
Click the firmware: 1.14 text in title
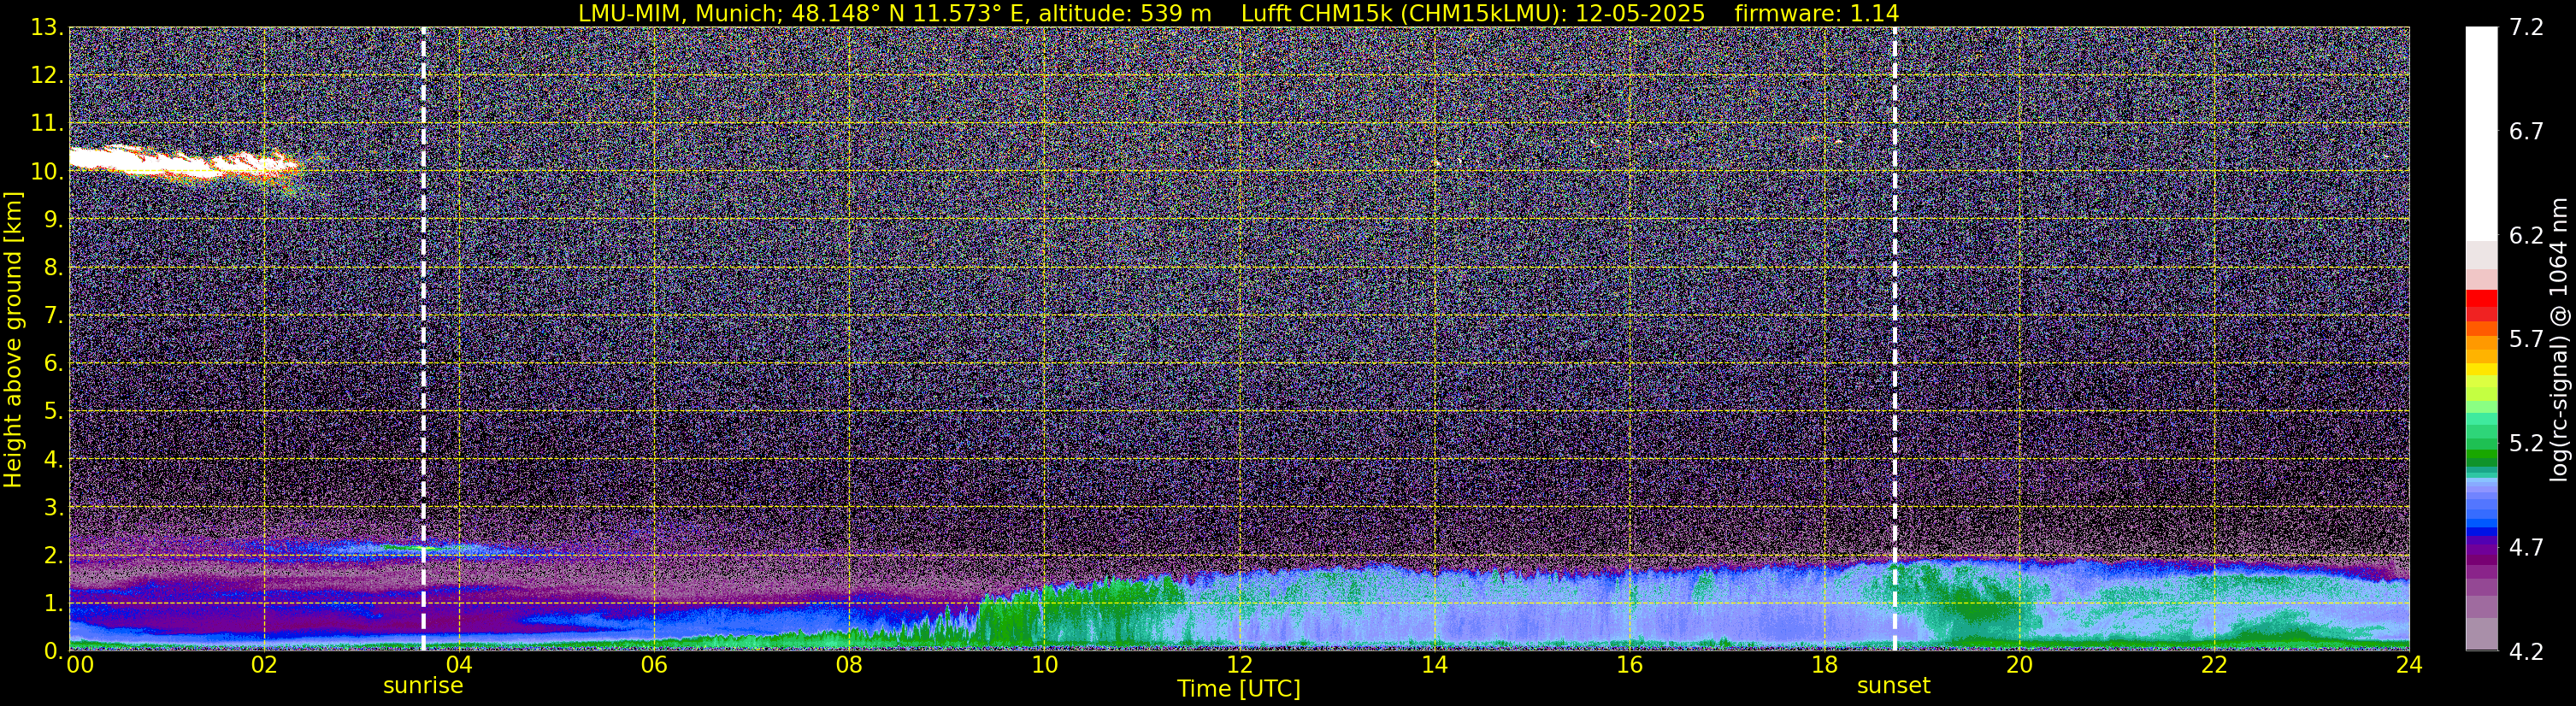pyautogui.click(x=1816, y=13)
